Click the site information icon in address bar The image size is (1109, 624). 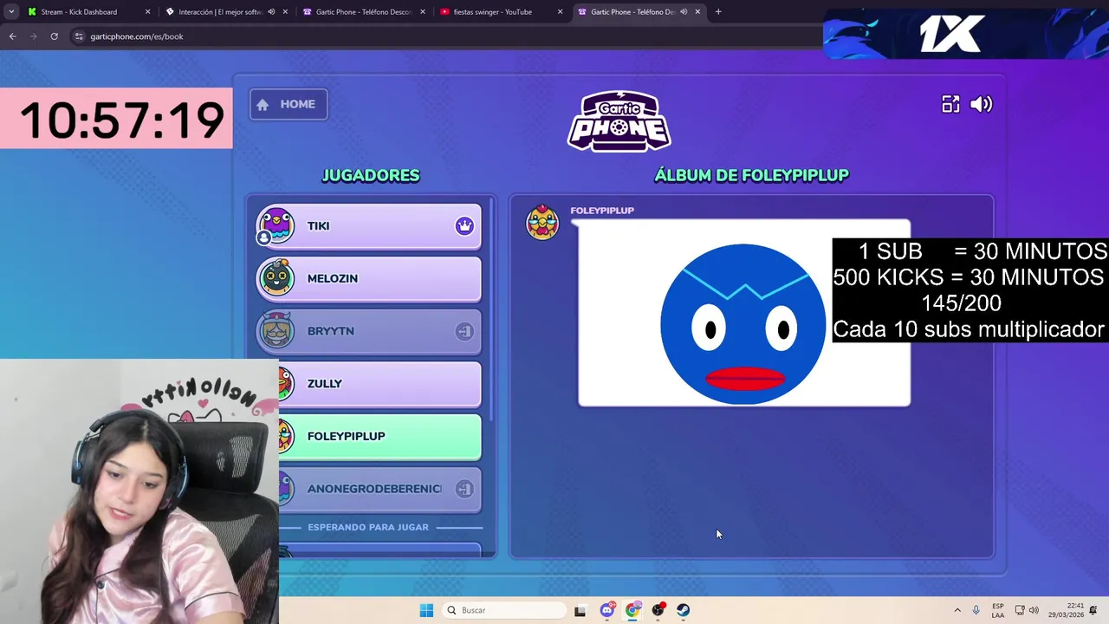pyautogui.click(x=79, y=36)
